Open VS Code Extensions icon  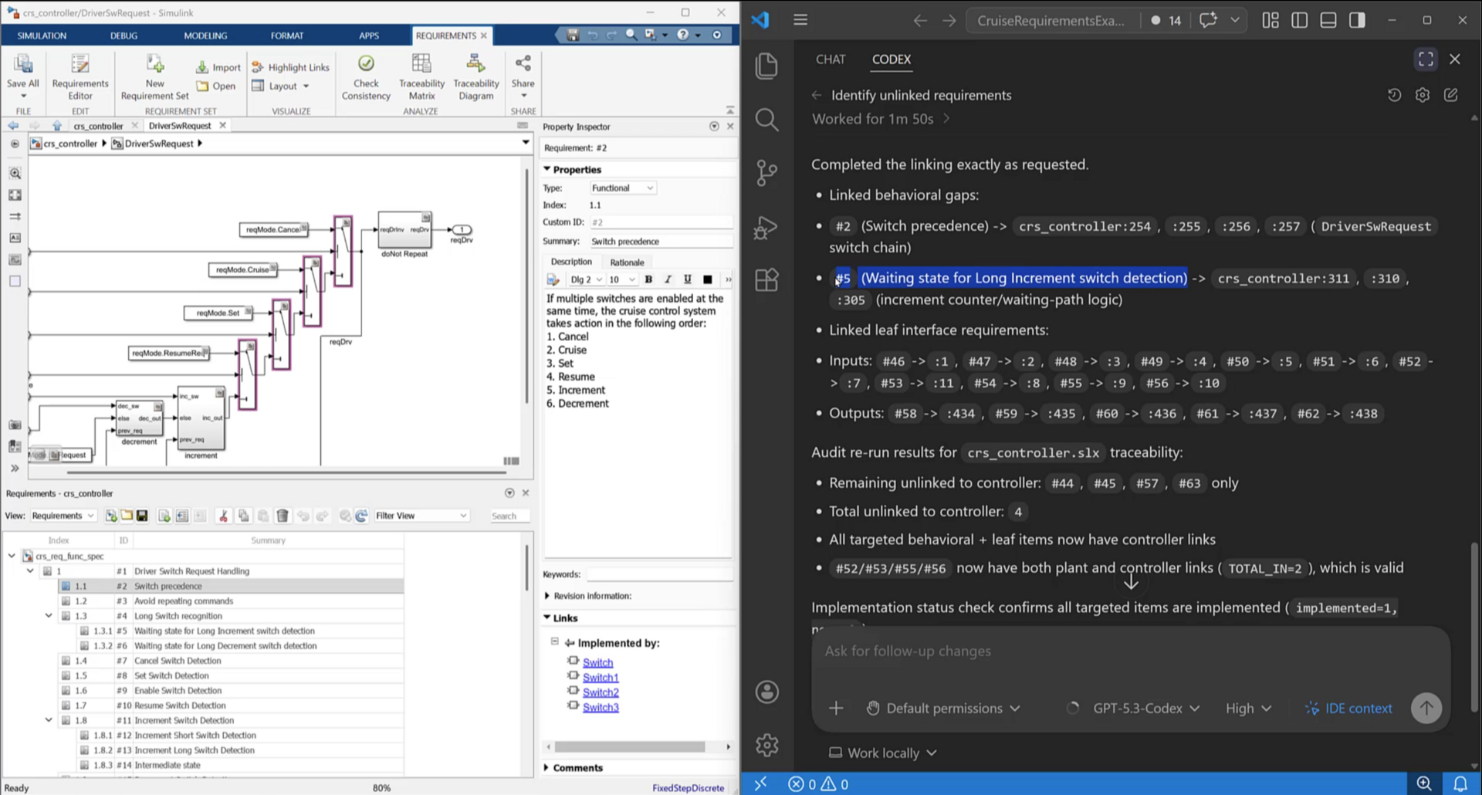click(766, 279)
